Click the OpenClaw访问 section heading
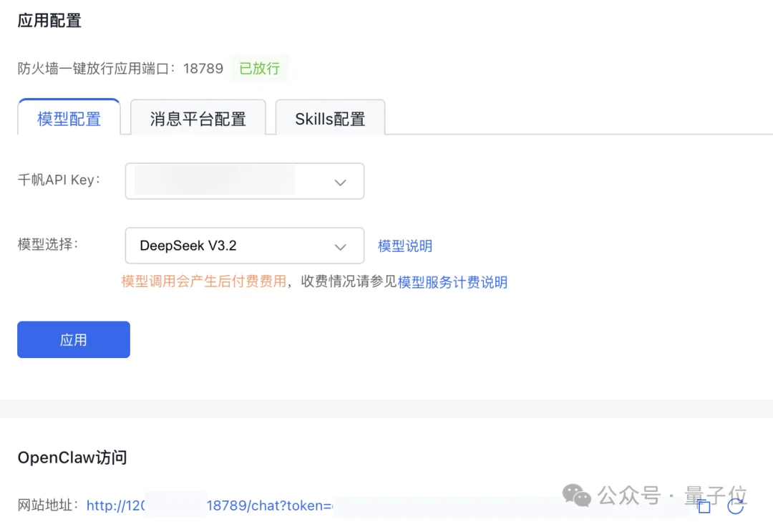 [72, 457]
